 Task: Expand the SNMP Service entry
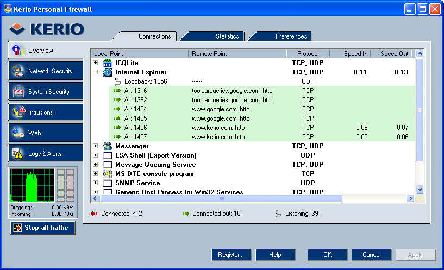(x=96, y=183)
